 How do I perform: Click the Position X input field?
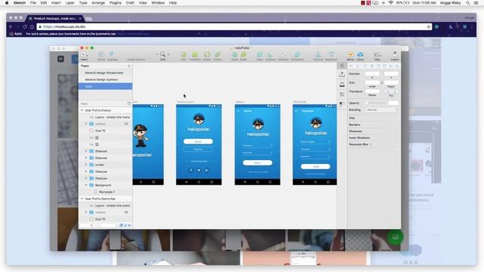372,74
